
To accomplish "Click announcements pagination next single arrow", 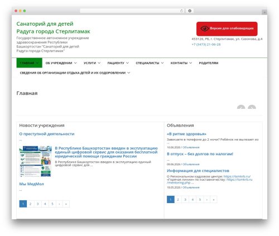I will (x=207, y=199).
